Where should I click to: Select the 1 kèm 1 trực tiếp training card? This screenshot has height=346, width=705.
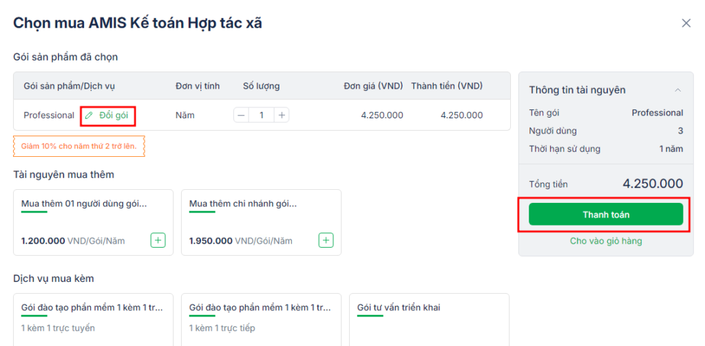pos(261,319)
